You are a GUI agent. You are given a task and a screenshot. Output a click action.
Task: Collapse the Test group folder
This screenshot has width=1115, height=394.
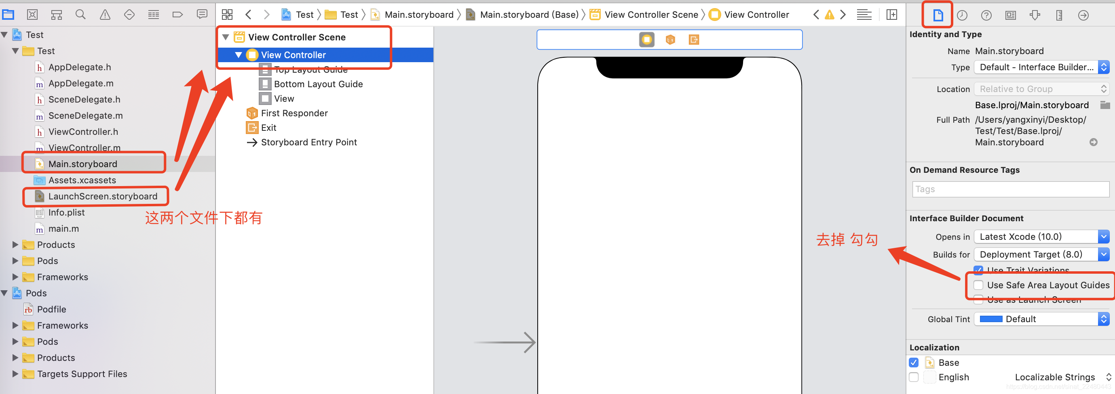point(16,51)
